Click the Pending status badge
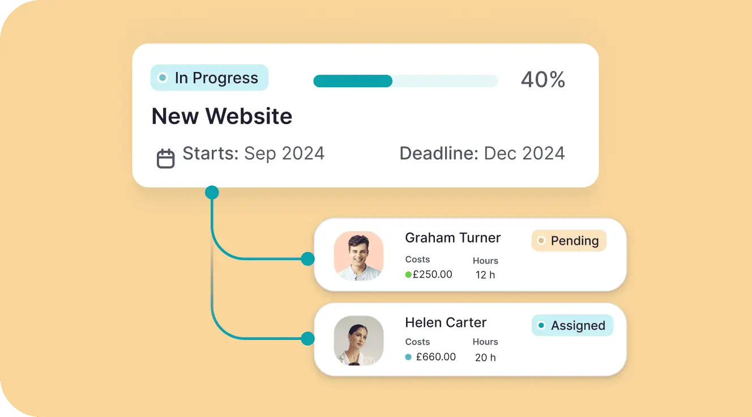752x417 pixels. click(x=569, y=241)
